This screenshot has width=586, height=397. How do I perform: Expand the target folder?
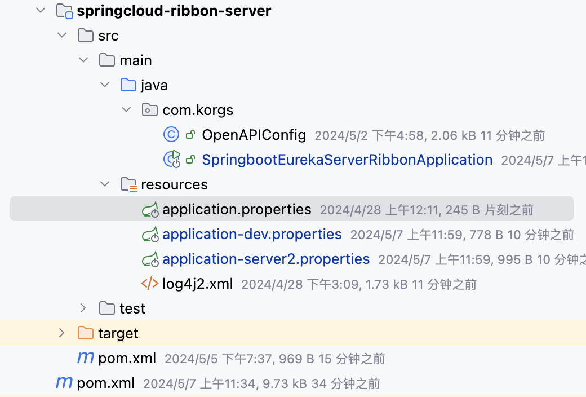[x=61, y=333]
